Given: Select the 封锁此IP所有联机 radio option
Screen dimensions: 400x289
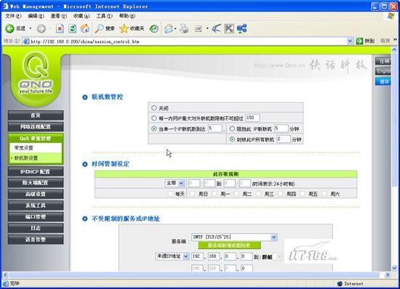Looking at the screenshot, I should pos(232,139).
